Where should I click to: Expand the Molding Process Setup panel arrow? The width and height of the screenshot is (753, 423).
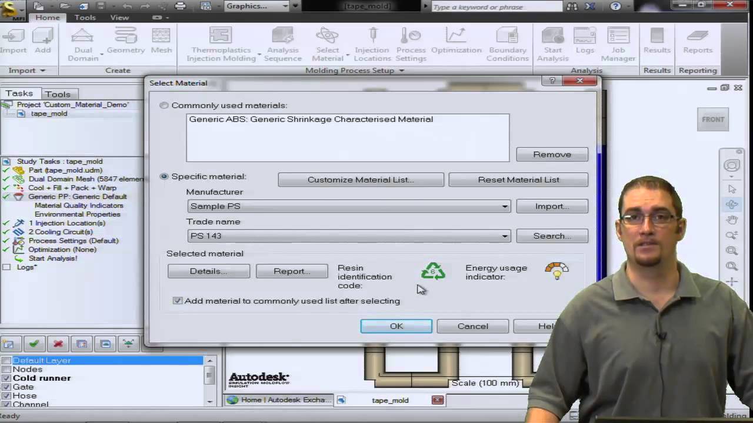click(402, 70)
